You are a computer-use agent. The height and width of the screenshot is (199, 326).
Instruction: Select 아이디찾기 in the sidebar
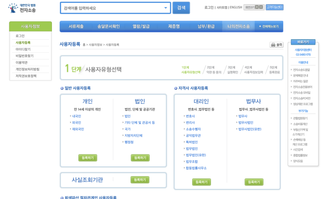point(23,49)
